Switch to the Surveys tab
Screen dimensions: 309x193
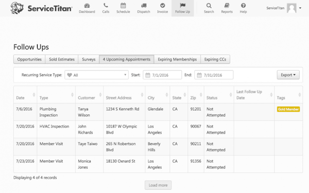[x=89, y=59]
